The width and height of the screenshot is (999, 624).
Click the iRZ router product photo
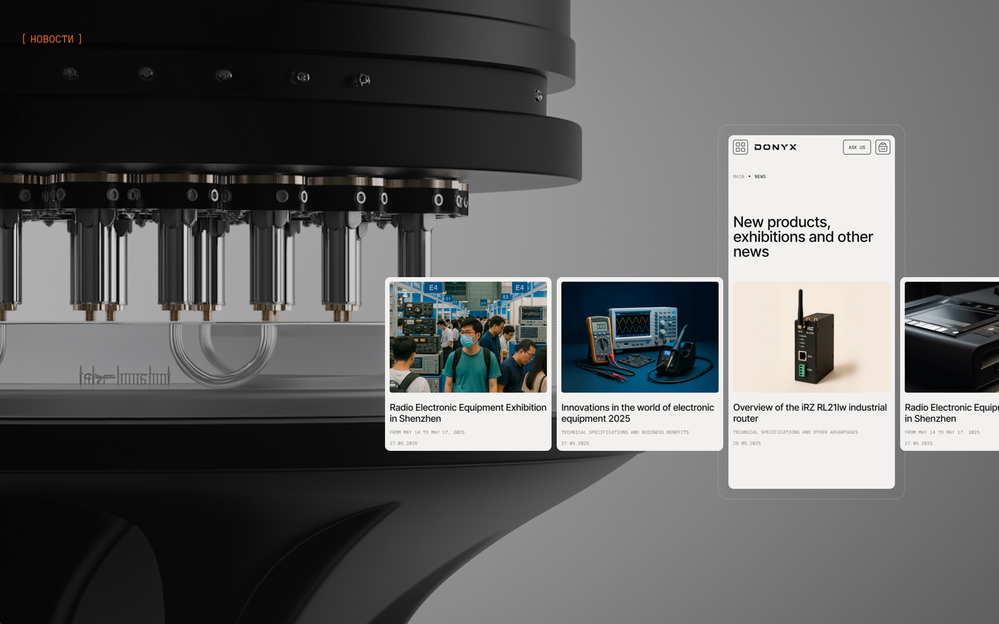point(811,337)
